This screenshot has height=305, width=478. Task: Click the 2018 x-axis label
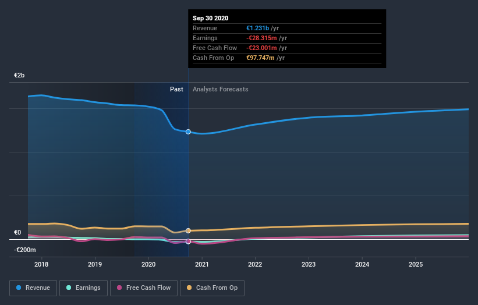click(41, 264)
